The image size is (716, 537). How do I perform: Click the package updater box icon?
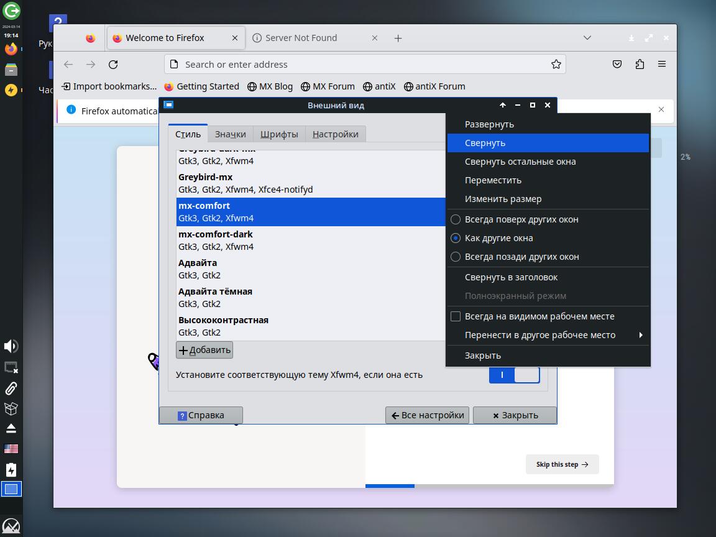tap(11, 408)
